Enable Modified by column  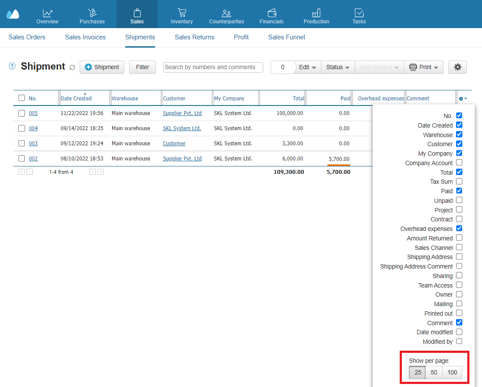[x=459, y=341]
